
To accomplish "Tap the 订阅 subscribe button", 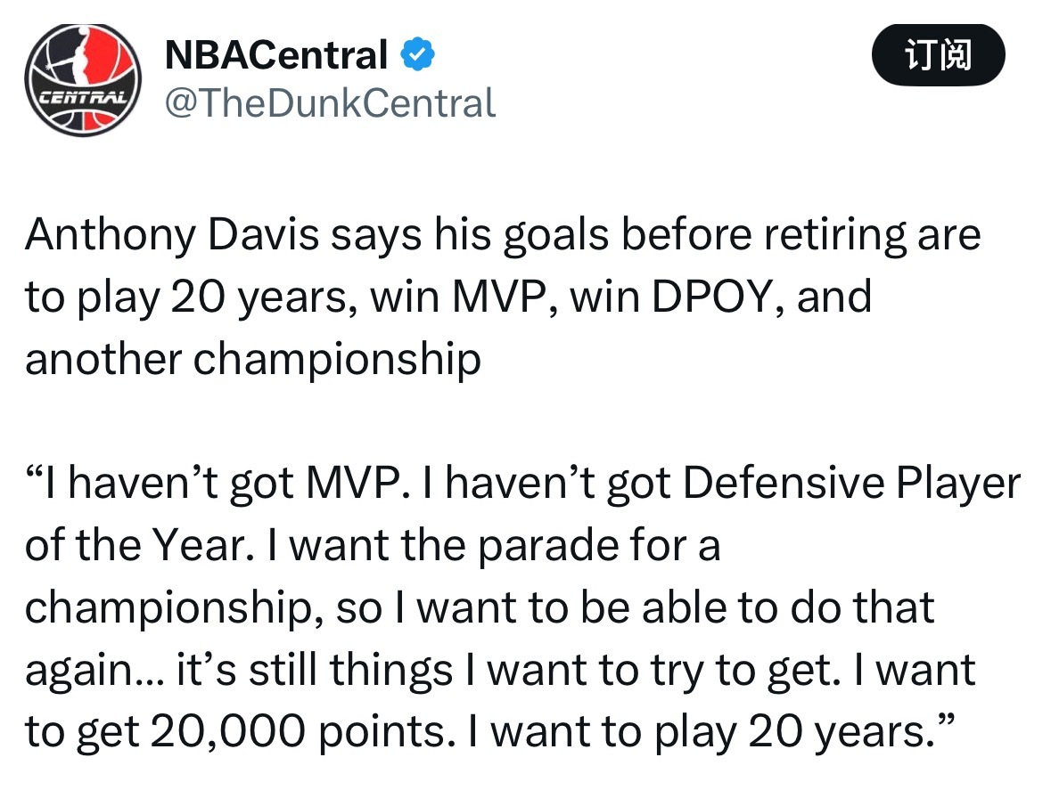I will pyautogui.click(x=938, y=55).
